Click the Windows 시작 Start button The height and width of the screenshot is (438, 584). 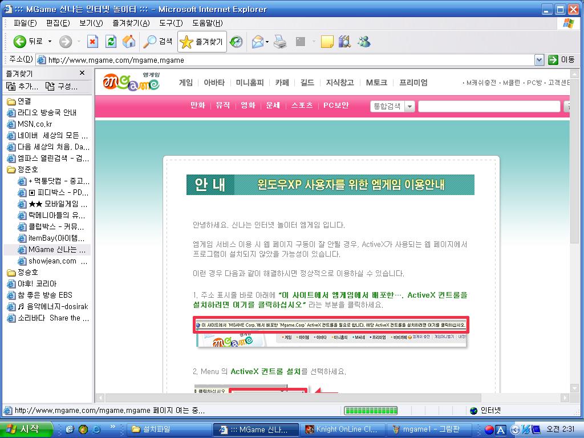coord(25,429)
